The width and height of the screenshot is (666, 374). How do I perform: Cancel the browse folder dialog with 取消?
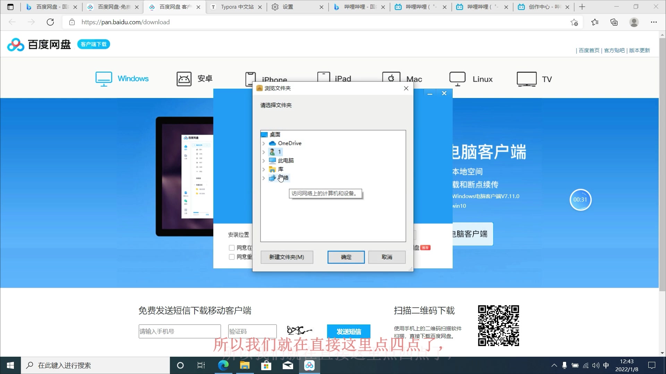point(387,257)
